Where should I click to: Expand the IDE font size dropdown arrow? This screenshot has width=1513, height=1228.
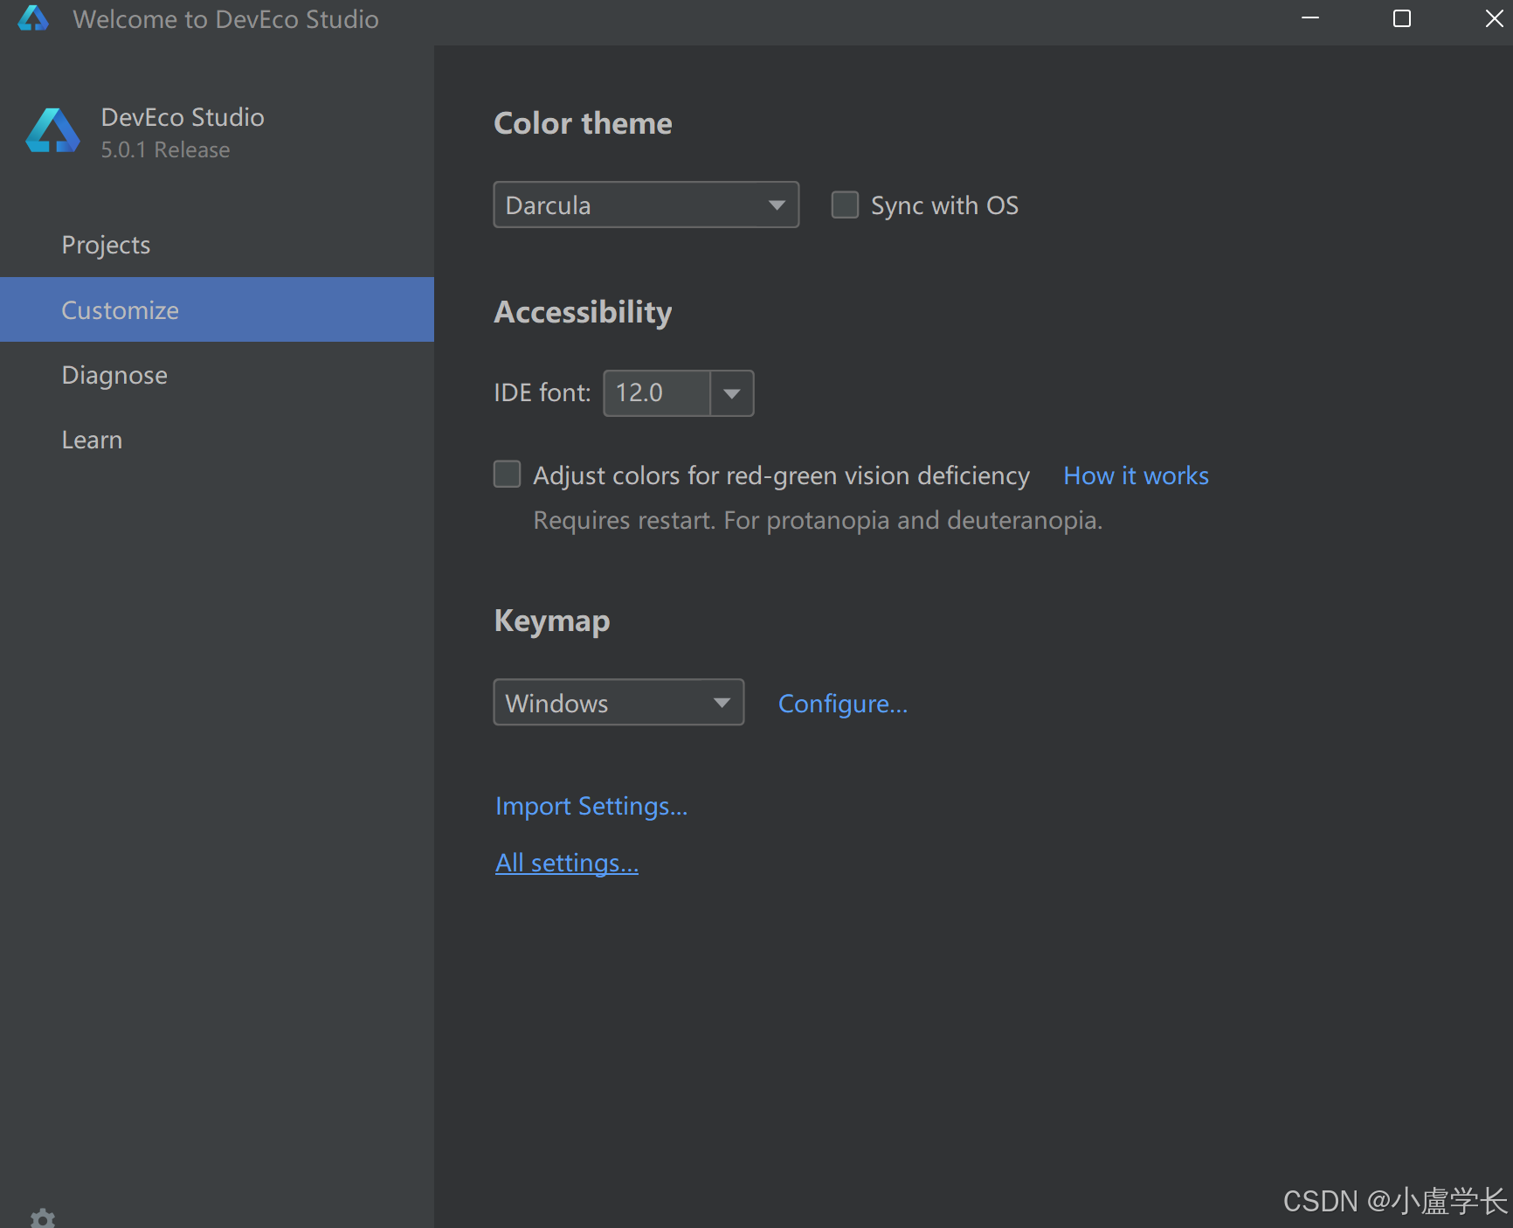tap(732, 393)
